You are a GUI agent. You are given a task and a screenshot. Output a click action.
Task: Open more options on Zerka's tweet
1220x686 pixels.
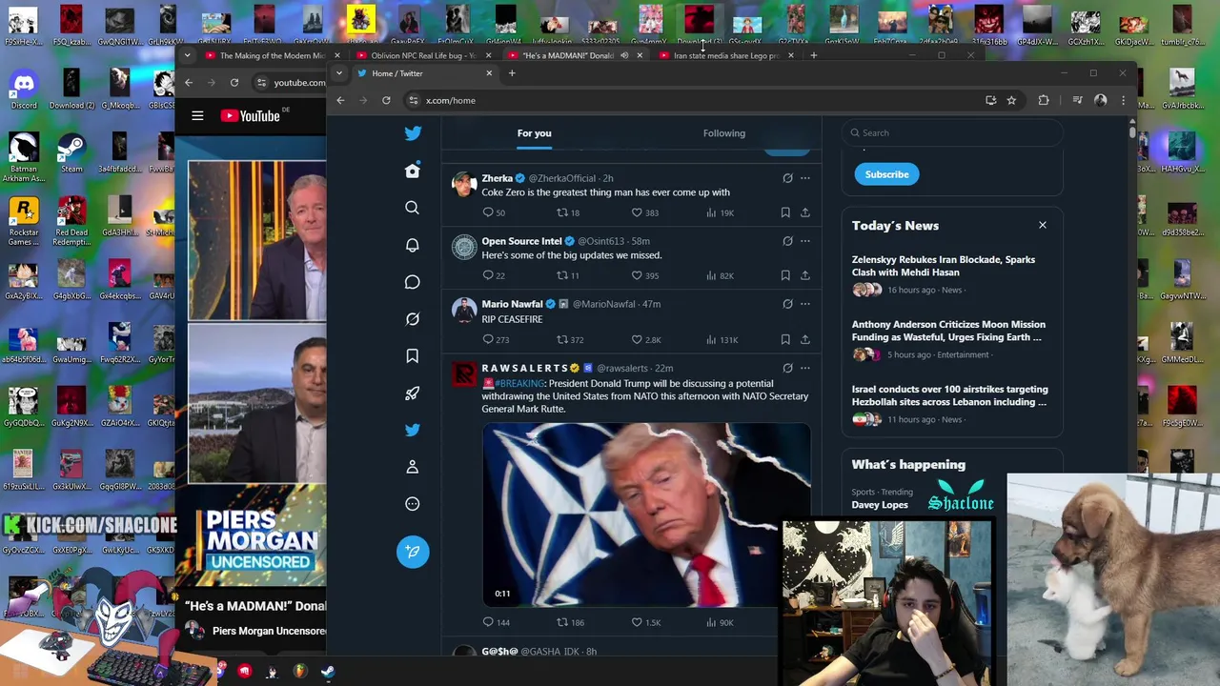tap(804, 178)
